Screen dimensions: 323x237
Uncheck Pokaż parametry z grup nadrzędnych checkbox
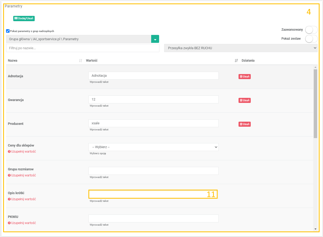(8, 31)
